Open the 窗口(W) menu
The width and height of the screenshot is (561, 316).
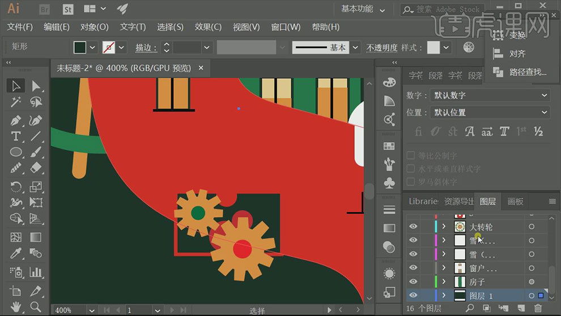pyautogui.click(x=286, y=27)
